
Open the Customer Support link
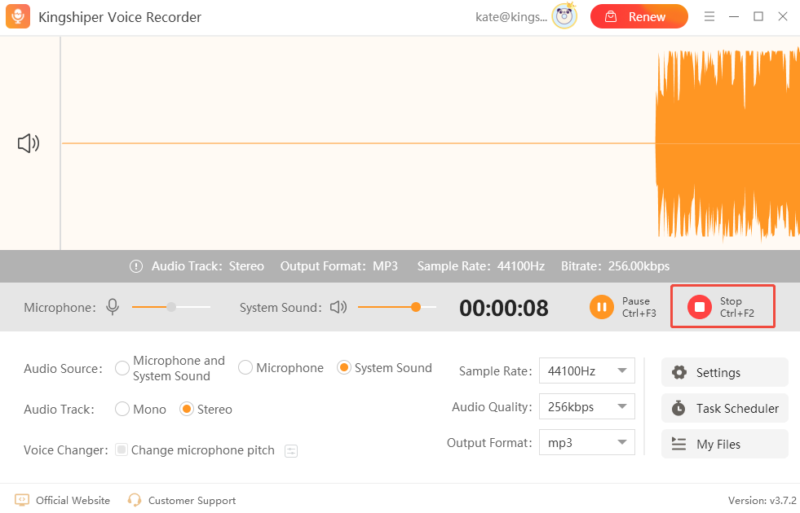(x=192, y=500)
